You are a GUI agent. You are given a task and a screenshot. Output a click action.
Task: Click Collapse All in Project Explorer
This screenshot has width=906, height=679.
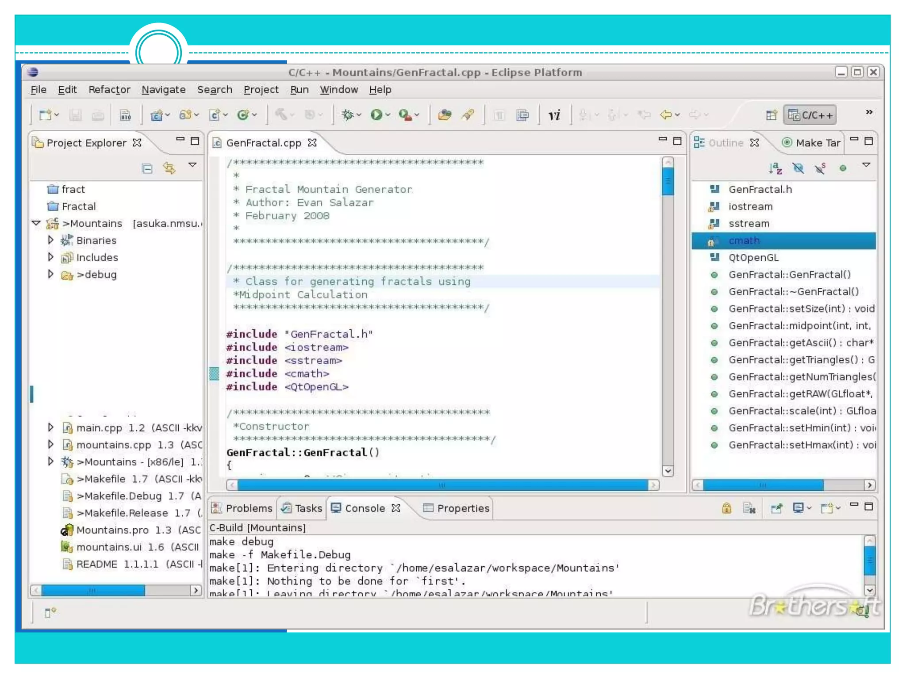(147, 168)
